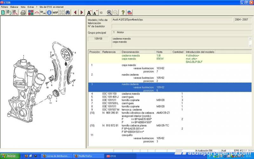Zoom in with the magnifier plus icon
Image resolution: width=254 pixels, height=159 pixels.
(109, 12)
